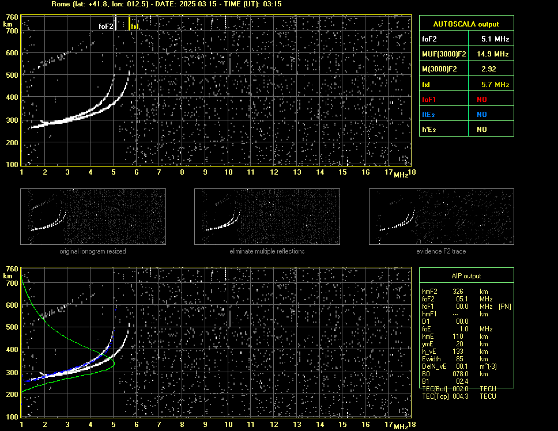Click the TEC(Bot) 002.0 TECU row

coord(459,389)
